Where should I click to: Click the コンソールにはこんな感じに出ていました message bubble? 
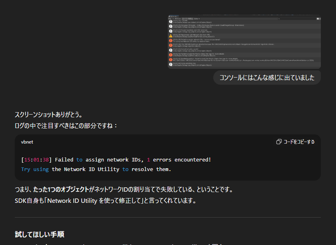[x=267, y=78]
